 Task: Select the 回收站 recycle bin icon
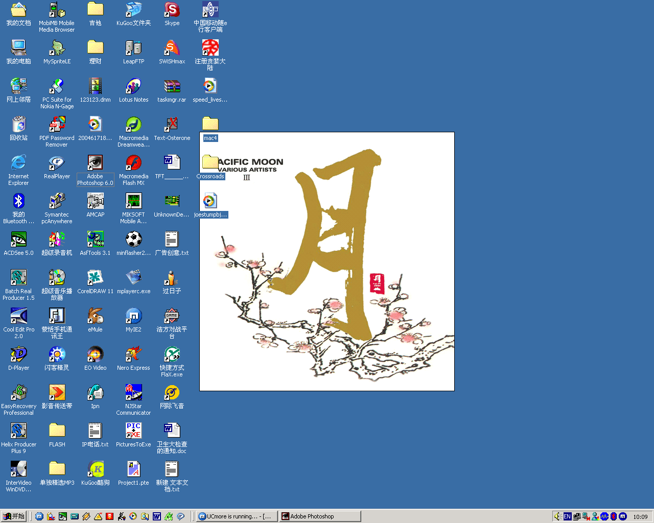(x=18, y=129)
